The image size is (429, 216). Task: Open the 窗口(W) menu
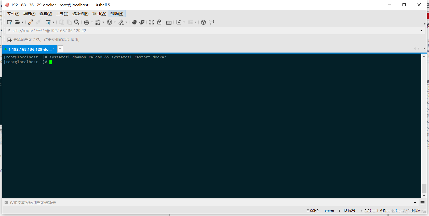[99, 14]
